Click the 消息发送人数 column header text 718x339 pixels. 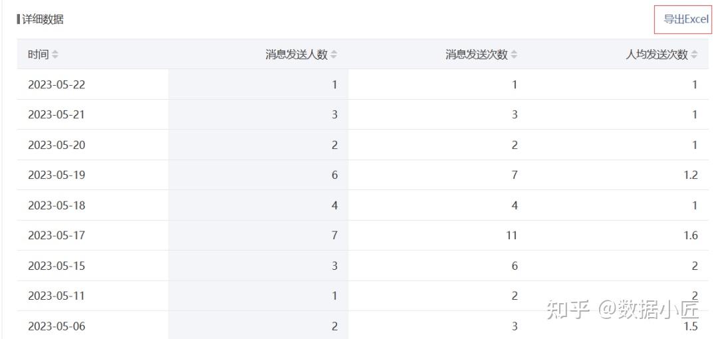tap(297, 55)
